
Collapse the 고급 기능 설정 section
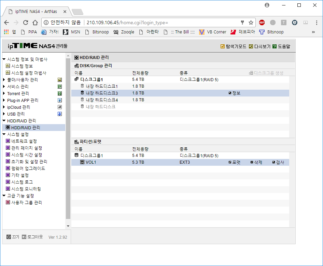(x=4, y=196)
